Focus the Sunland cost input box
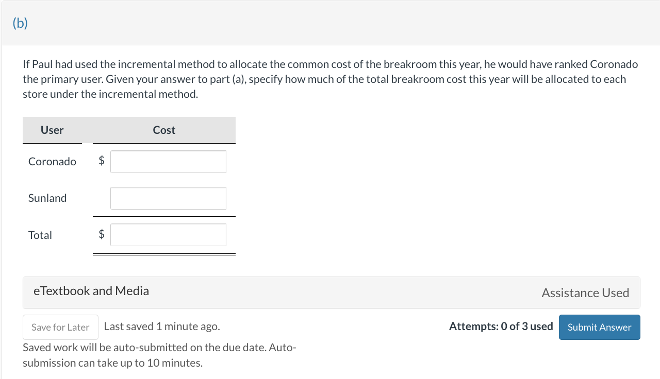 tap(168, 198)
